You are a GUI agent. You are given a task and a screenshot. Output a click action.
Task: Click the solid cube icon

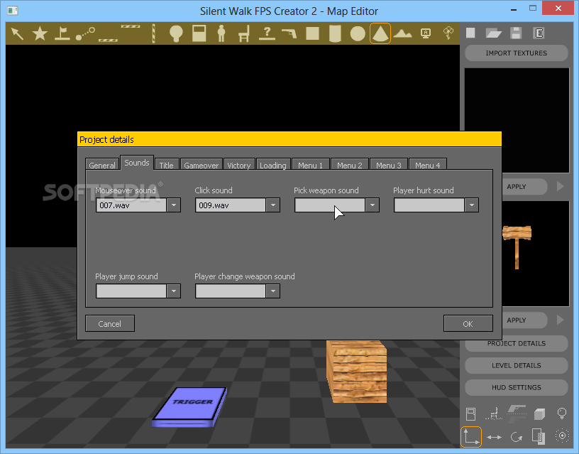click(x=539, y=414)
